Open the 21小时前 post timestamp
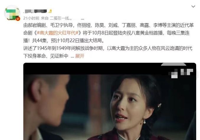The image size is (200, 140). [x=31, y=18]
